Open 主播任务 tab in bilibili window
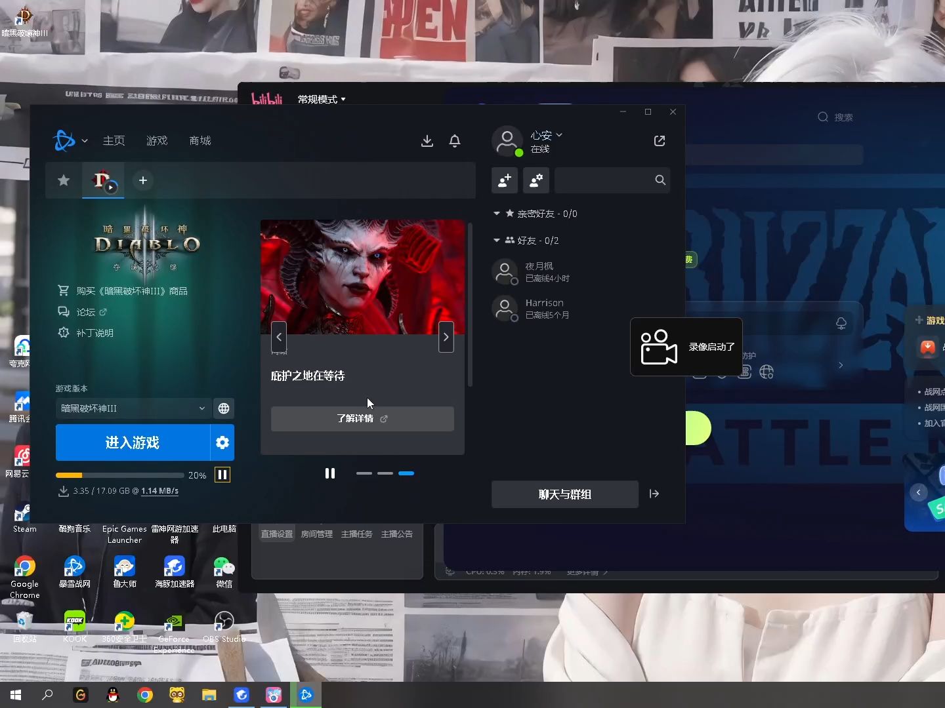The width and height of the screenshot is (945, 708). point(357,534)
